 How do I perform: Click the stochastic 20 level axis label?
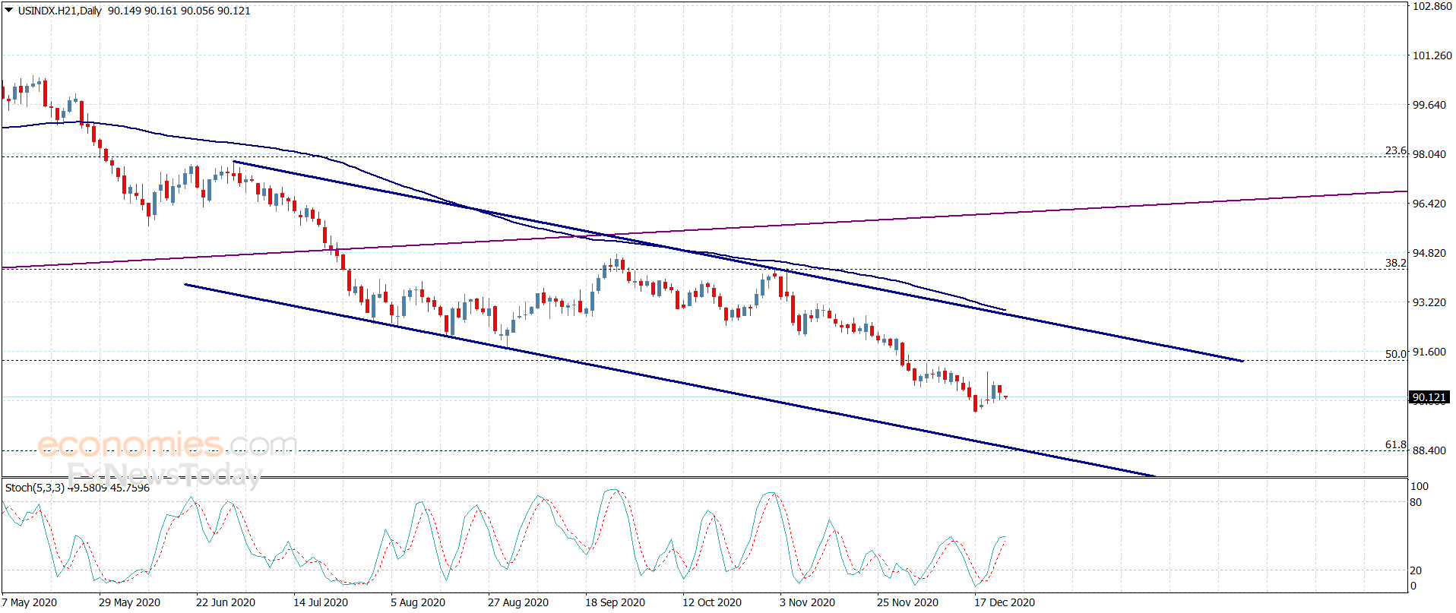1416,570
